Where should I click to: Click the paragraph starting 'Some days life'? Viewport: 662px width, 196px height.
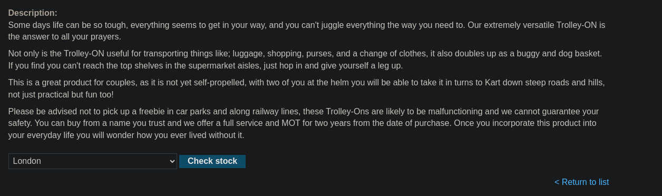[307, 31]
